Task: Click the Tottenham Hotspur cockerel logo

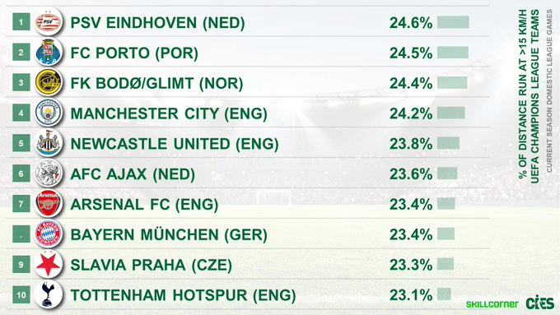Action: 49,294
